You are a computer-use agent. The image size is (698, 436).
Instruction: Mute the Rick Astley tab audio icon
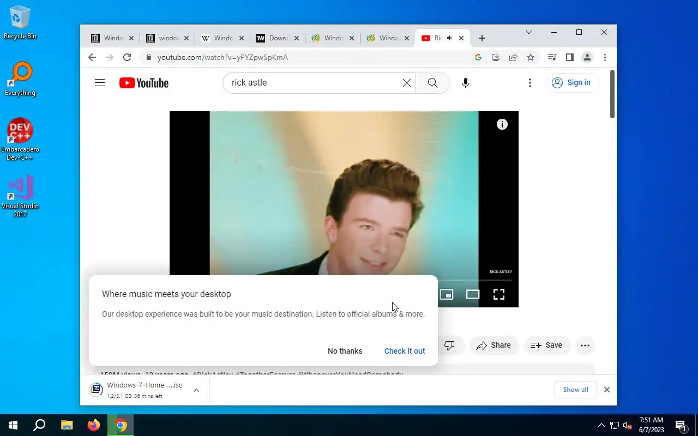pos(449,38)
